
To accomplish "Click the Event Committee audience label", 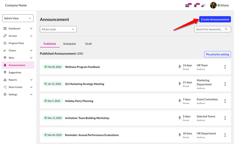I will pyautogui.click(x=207, y=99).
